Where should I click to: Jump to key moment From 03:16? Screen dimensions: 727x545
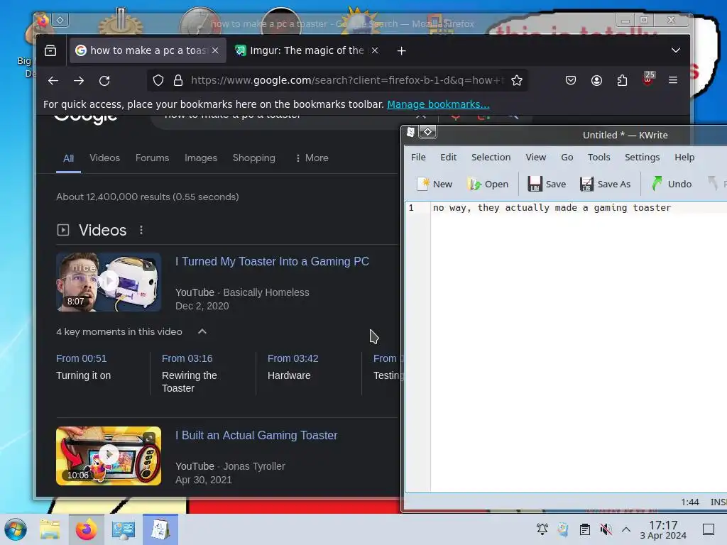(187, 358)
